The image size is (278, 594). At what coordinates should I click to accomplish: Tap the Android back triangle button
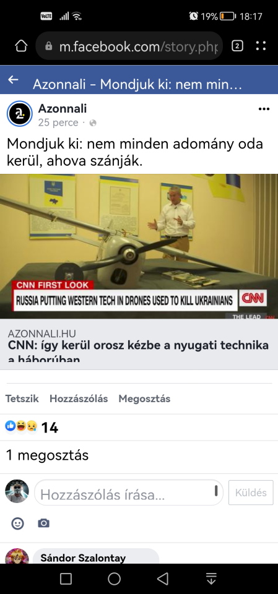(x=163, y=579)
